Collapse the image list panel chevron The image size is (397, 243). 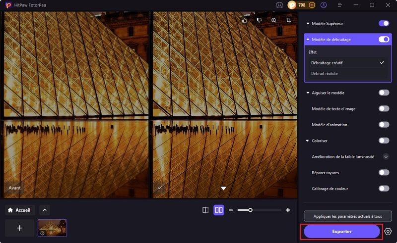44,210
